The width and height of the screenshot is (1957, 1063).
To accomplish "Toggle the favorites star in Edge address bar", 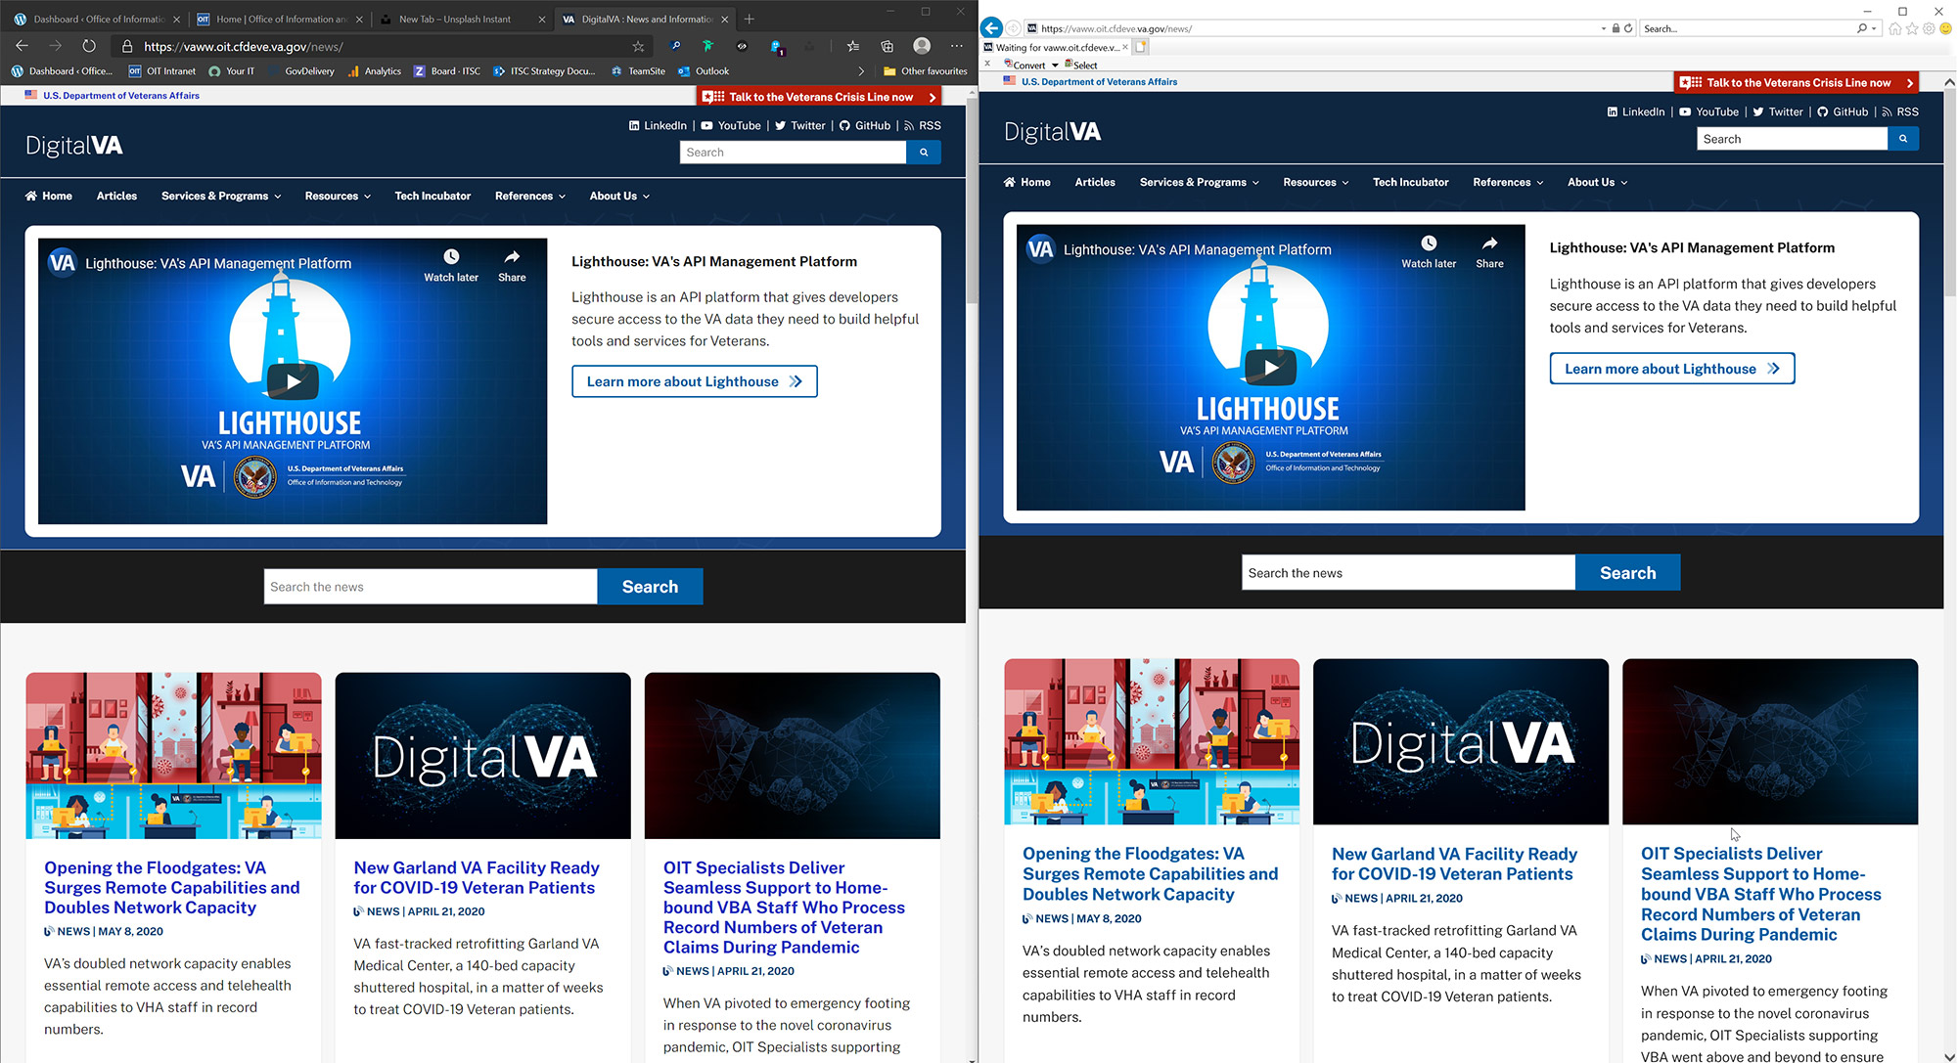I will [637, 46].
